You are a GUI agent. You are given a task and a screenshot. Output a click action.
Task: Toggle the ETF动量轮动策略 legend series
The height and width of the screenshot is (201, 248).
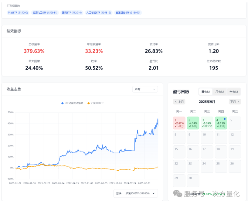[72, 103]
